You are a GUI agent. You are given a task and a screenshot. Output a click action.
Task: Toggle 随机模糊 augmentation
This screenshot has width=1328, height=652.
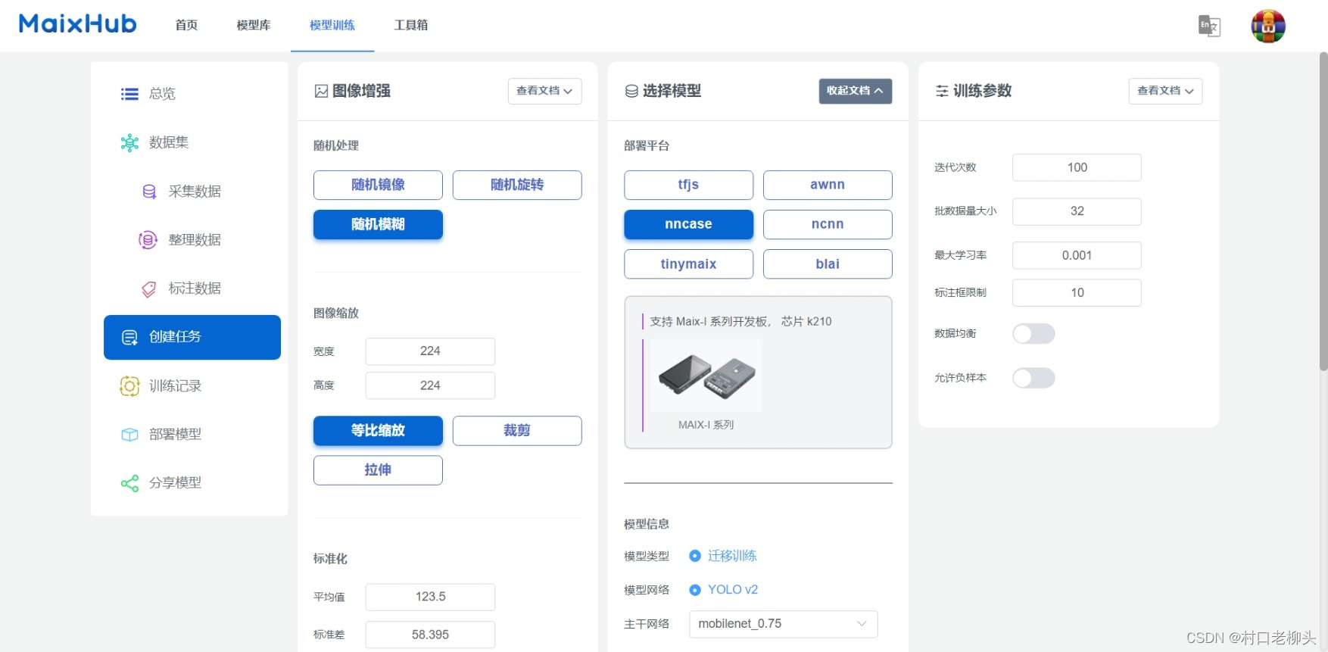pos(378,225)
